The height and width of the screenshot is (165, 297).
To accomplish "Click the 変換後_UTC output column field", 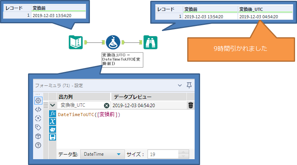I will tap(84, 105).
